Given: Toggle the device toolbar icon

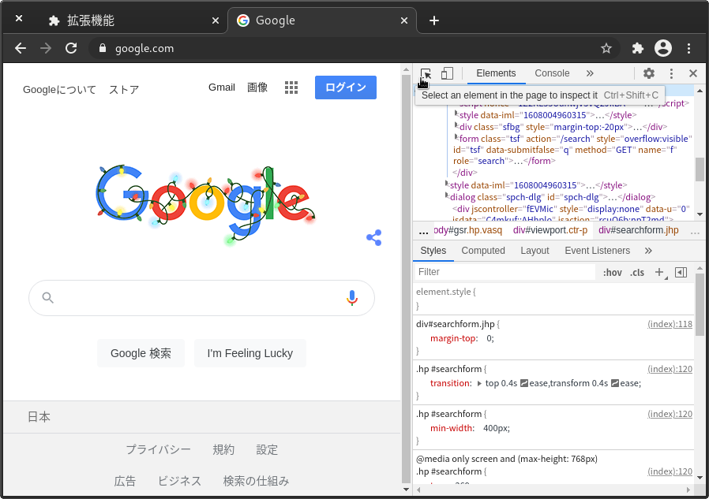Looking at the screenshot, I should tap(447, 73).
